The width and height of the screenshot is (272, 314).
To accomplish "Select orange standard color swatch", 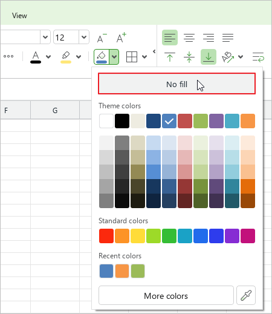I will [x=122, y=236].
